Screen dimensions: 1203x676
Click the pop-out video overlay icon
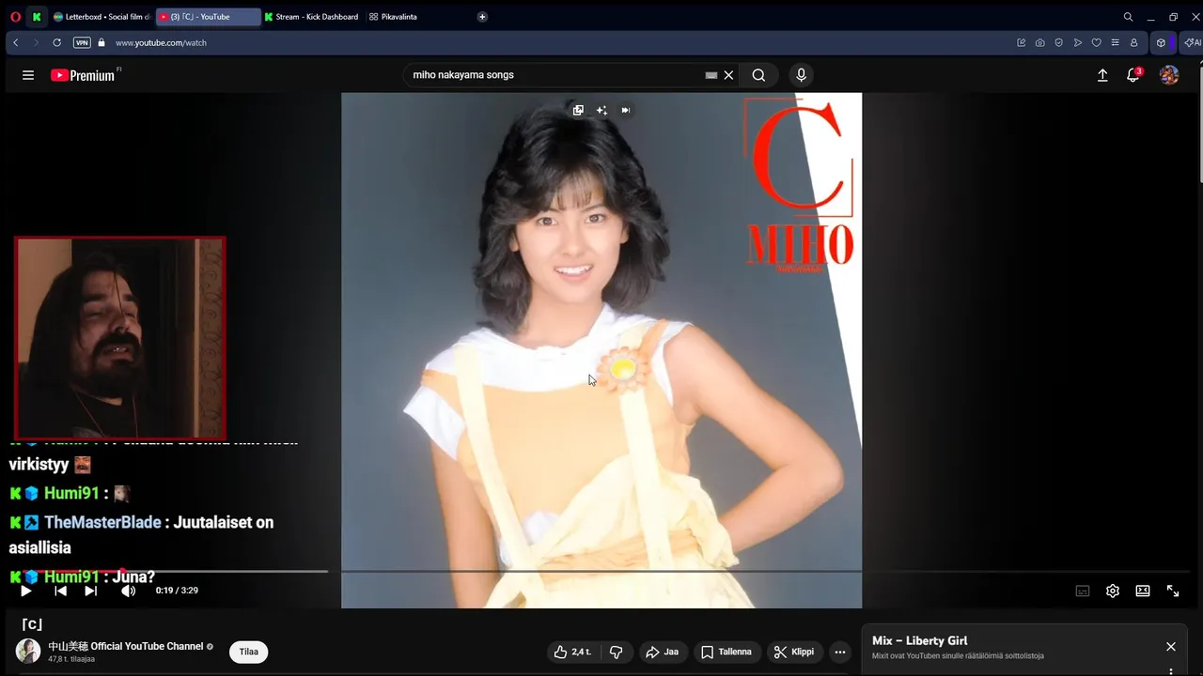coord(578,110)
